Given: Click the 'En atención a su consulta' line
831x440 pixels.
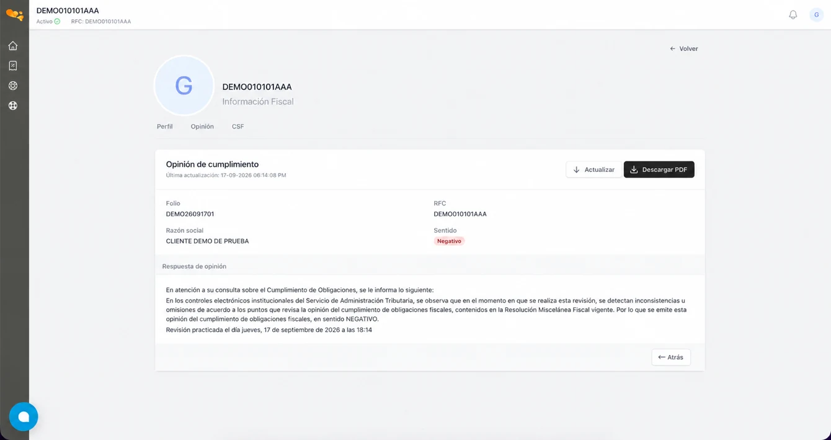Looking at the screenshot, I should tap(300, 290).
